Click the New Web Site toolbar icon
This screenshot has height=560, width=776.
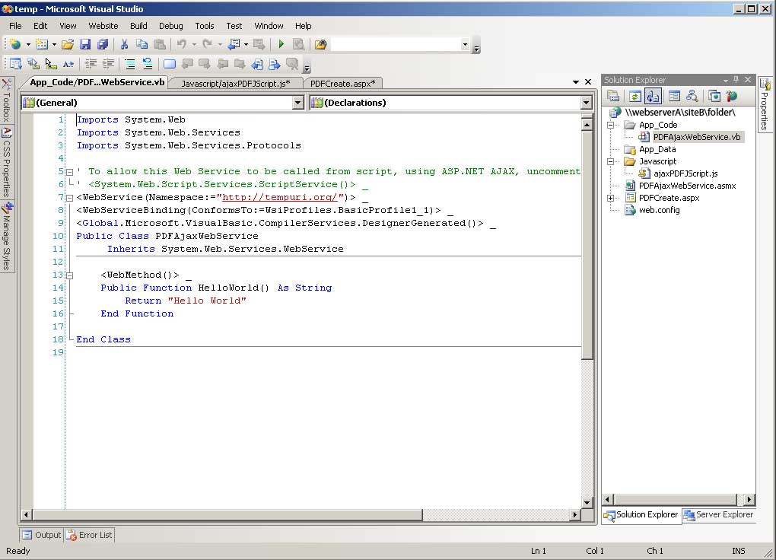pos(15,45)
